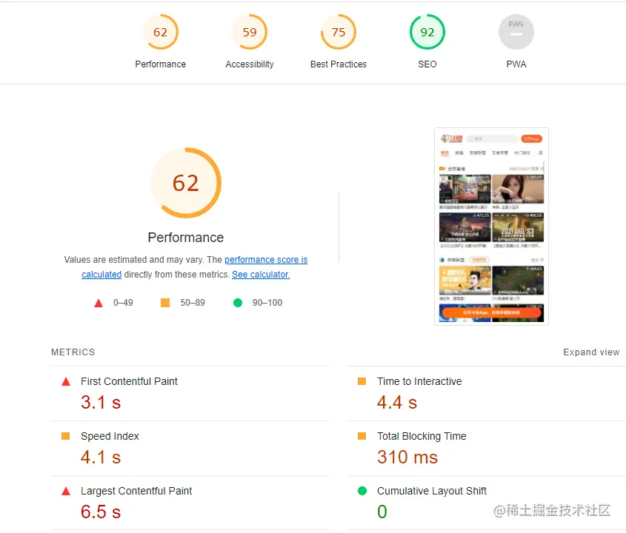Image resolution: width=626 pixels, height=533 pixels.
Task: Click the Speed Index label
Action: (x=110, y=436)
